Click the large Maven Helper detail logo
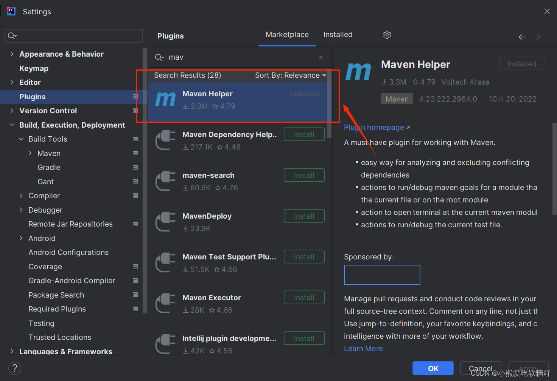 (358, 72)
